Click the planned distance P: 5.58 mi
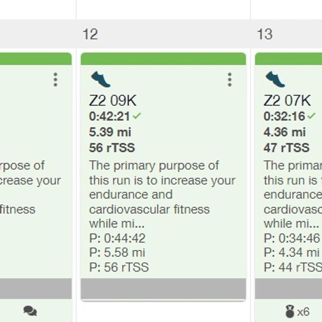This screenshot has height=322, width=322. 117,253
